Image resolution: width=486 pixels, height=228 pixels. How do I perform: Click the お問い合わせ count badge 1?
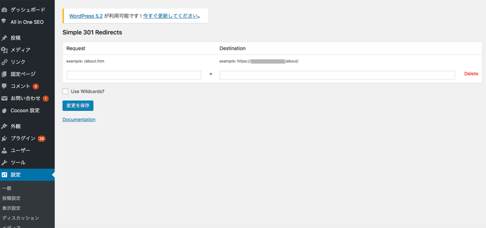tap(46, 99)
